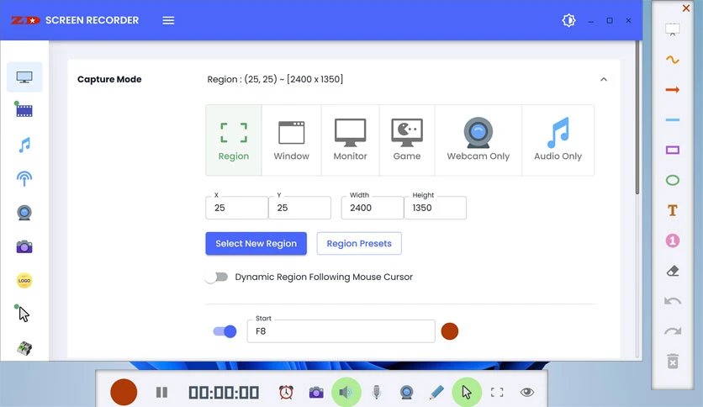Click the pause recording button
The height and width of the screenshot is (407, 703).
point(161,392)
